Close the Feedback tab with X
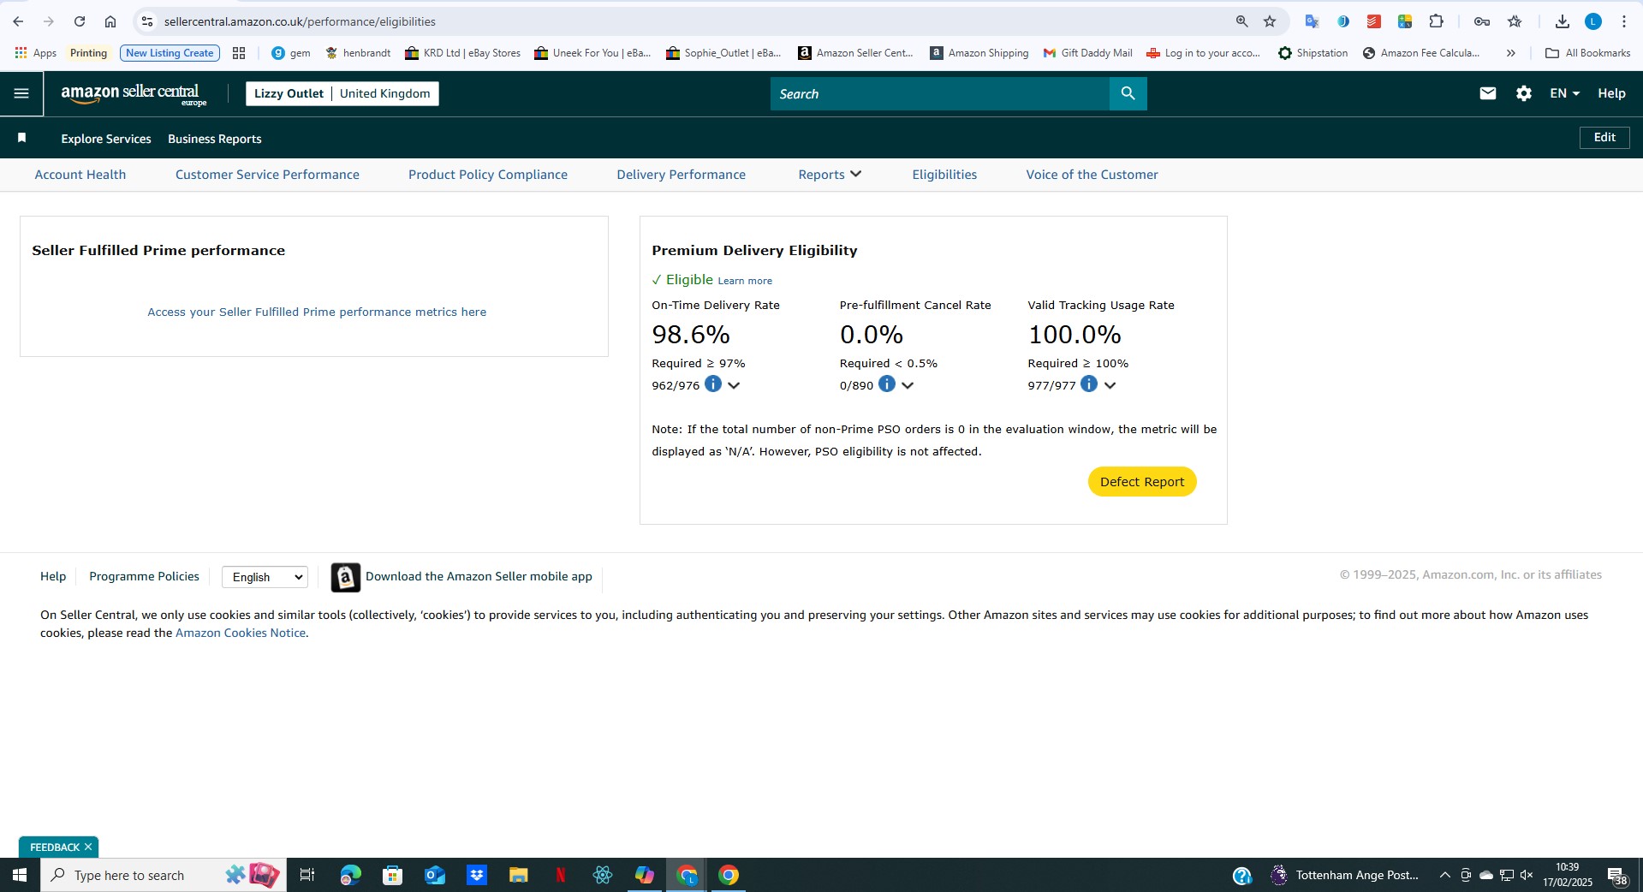The height and width of the screenshot is (892, 1643). click(88, 847)
